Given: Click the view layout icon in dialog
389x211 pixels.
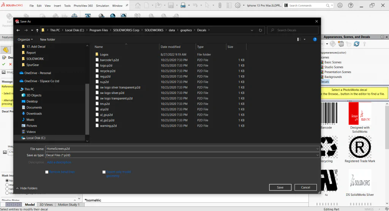Looking at the screenshot, I should point(299,40).
